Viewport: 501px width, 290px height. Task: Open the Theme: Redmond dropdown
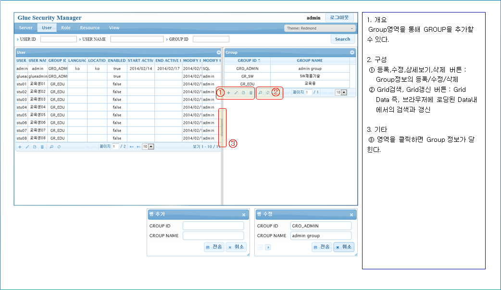pos(319,28)
